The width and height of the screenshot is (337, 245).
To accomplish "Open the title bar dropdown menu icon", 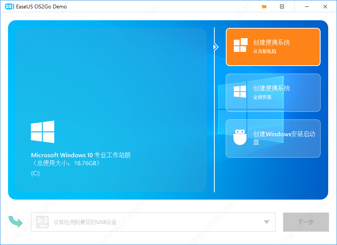I will point(282,6).
